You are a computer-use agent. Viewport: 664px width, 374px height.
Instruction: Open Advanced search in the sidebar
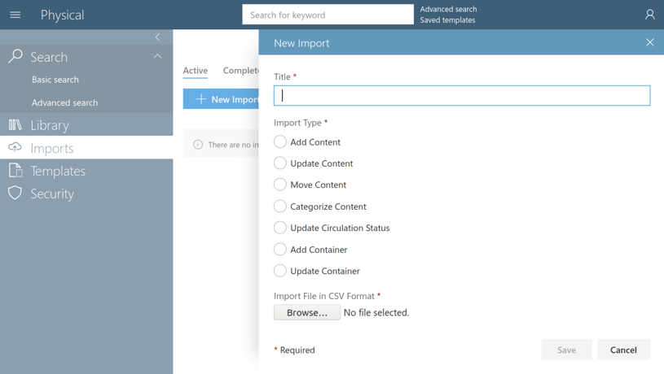point(65,102)
